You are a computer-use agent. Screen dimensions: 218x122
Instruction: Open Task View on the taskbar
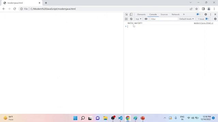(x=90, y=118)
